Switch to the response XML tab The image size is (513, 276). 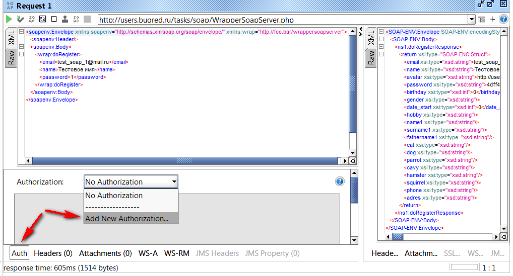tap(371, 38)
